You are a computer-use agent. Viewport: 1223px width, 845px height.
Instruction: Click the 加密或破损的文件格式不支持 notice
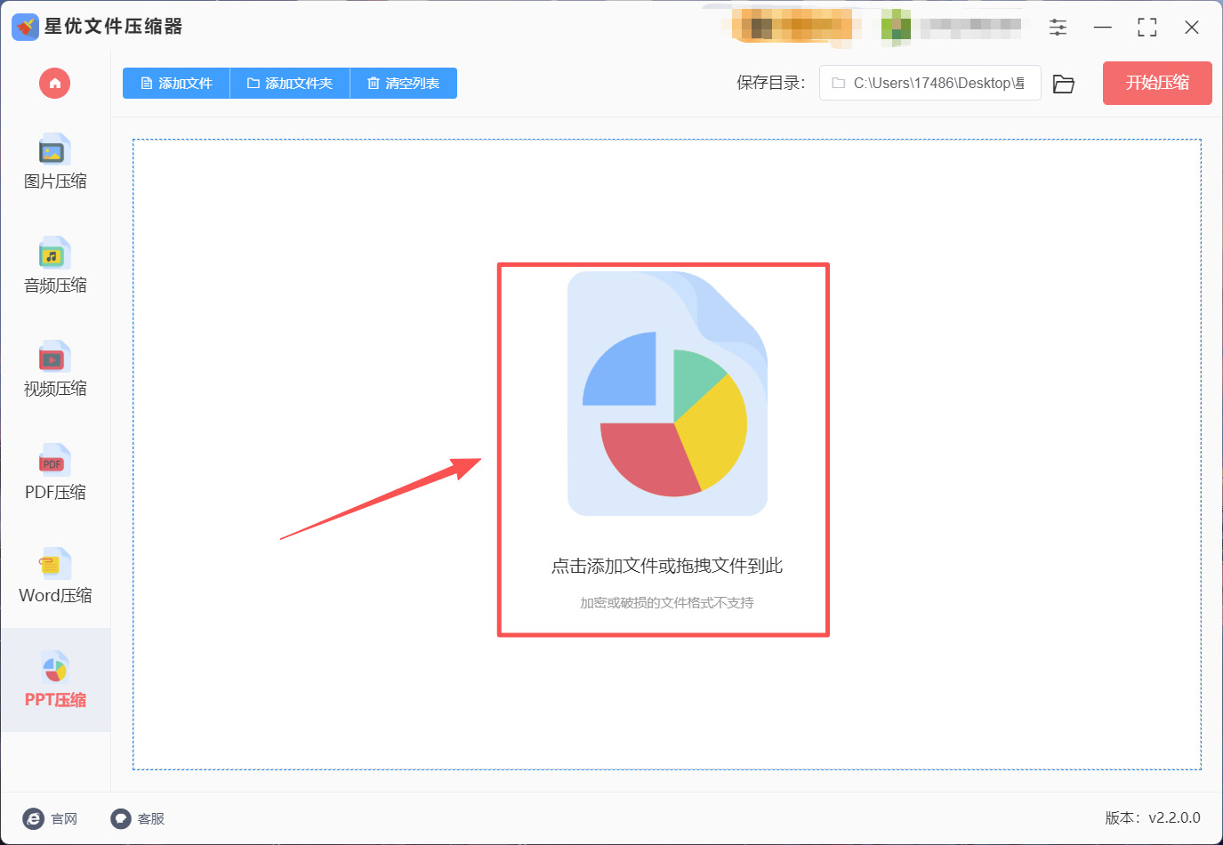(x=667, y=603)
